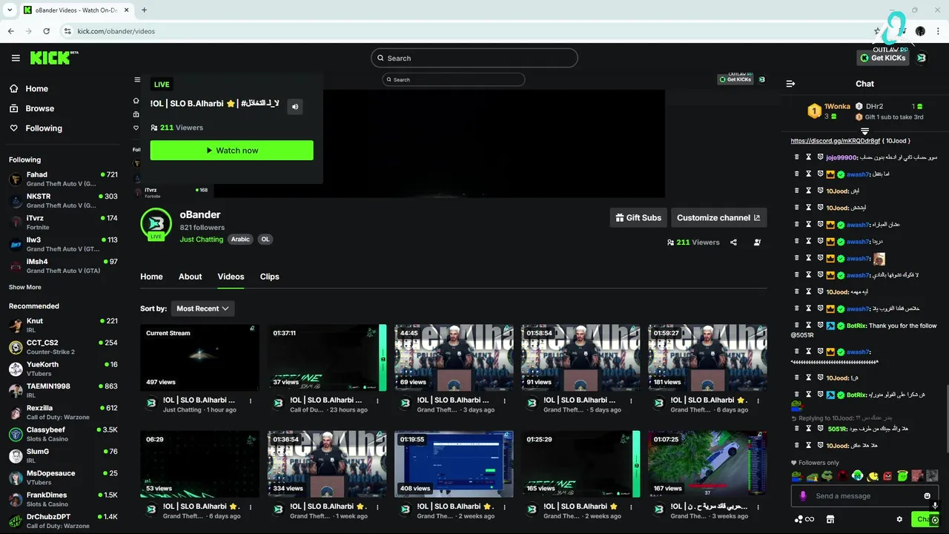Viewport: 949px width, 534px height.
Task: Click the Gift Subs button
Action: 638,217
